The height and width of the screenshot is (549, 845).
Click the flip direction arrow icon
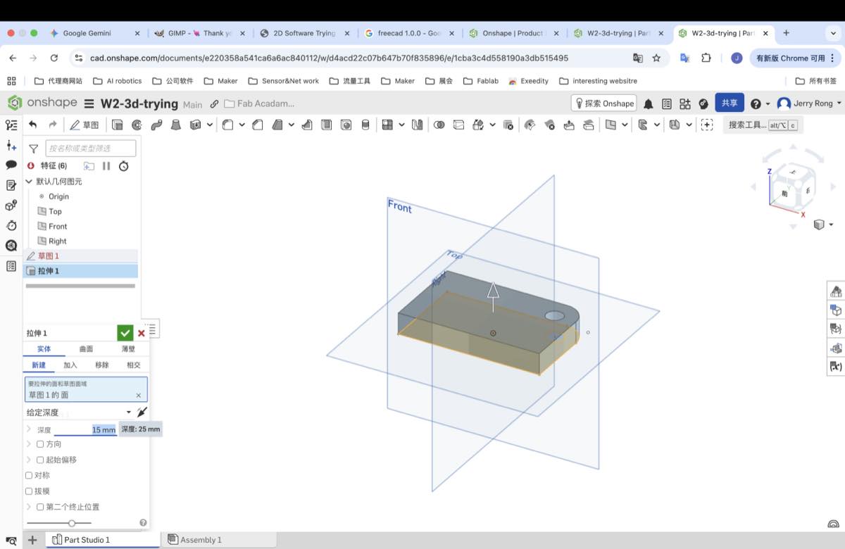click(x=142, y=412)
